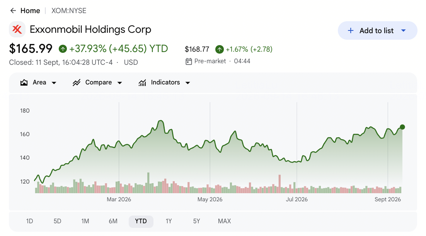The height and width of the screenshot is (236, 426).
Task: Select the 6M time range tab
Action: coord(113,221)
